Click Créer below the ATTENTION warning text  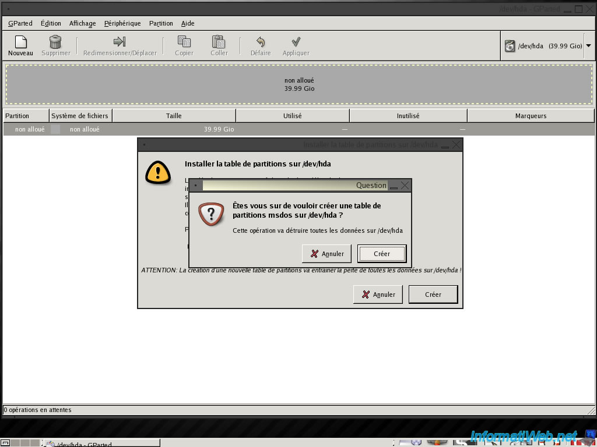[433, 295]
